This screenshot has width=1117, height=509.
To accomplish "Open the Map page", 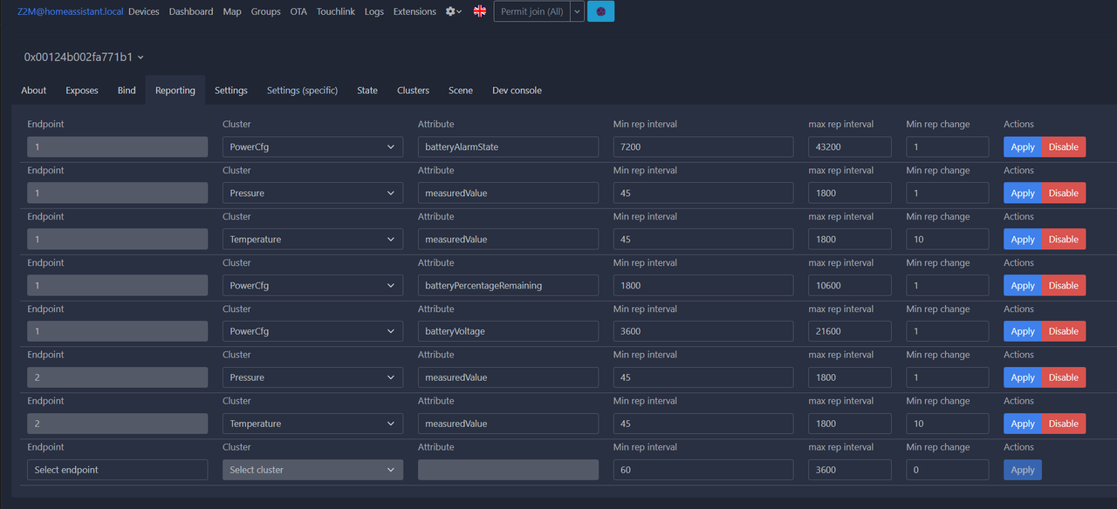I will point(232,11).
